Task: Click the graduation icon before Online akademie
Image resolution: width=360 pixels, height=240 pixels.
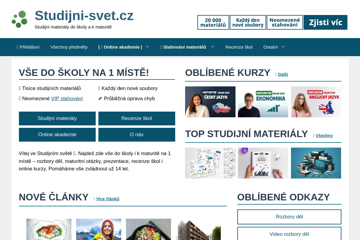Action: tap(102, 47)
